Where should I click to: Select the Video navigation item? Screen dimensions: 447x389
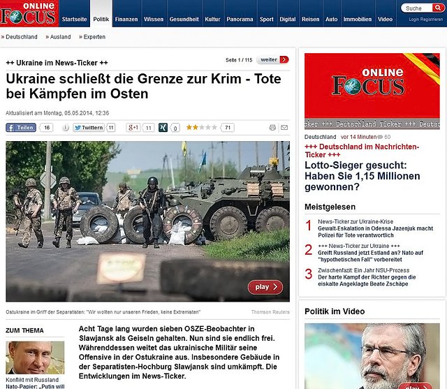click(385, 19)
